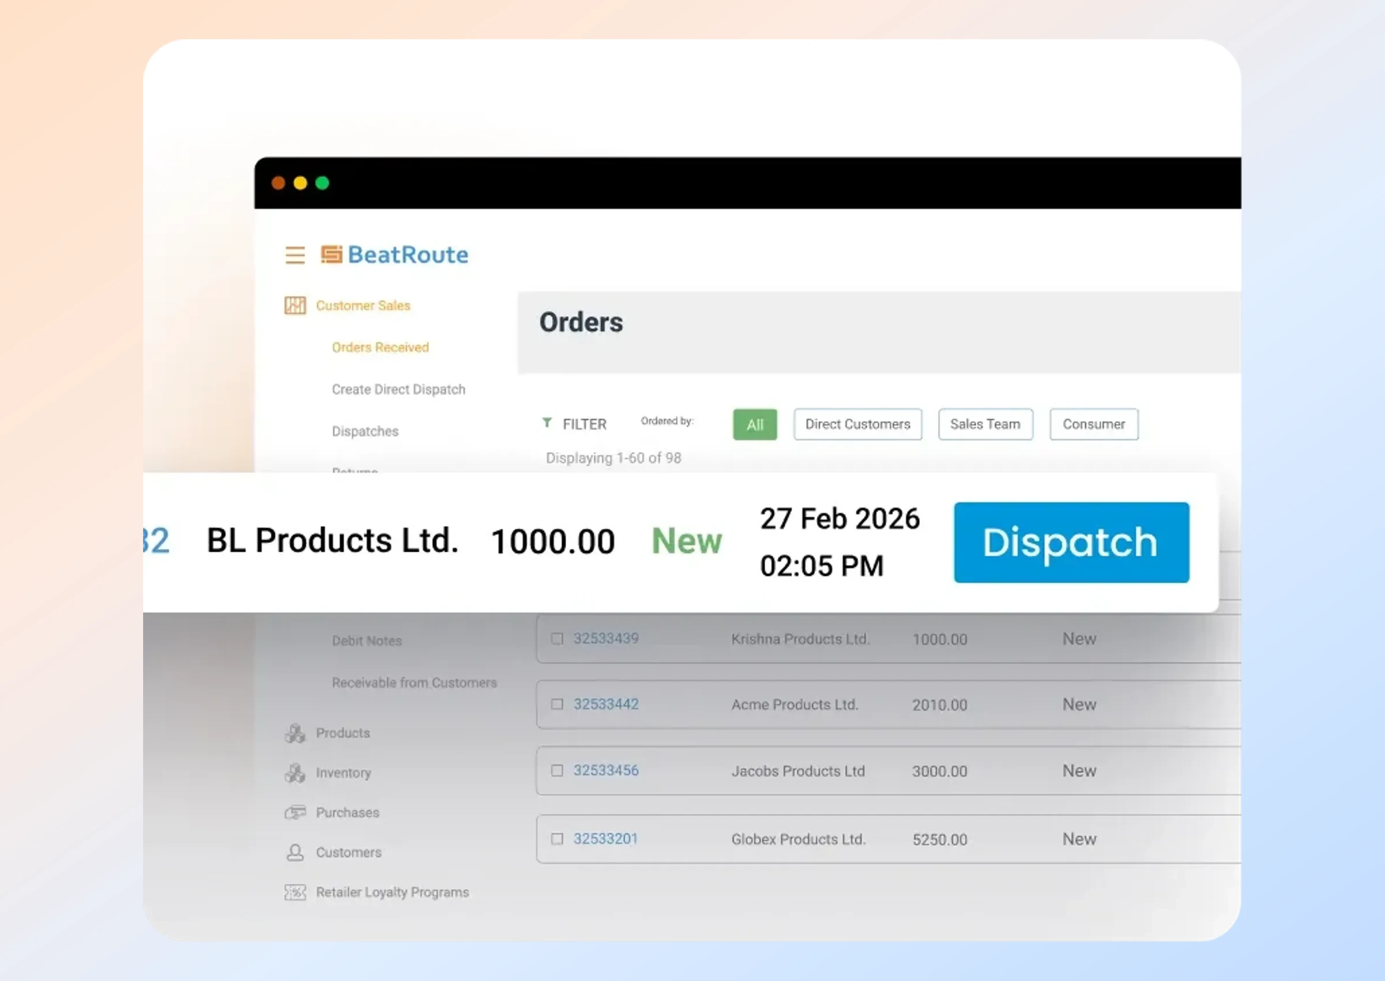Select the All filter button
Screen dimensions: 1385x981
[x=755, y=425]
